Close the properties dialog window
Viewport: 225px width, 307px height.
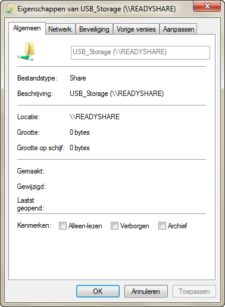point(207,6)
